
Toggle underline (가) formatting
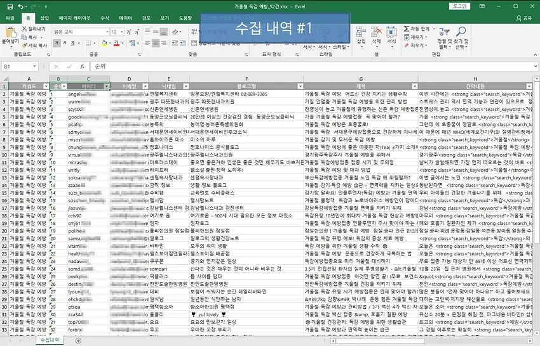(x=72, y=43)
